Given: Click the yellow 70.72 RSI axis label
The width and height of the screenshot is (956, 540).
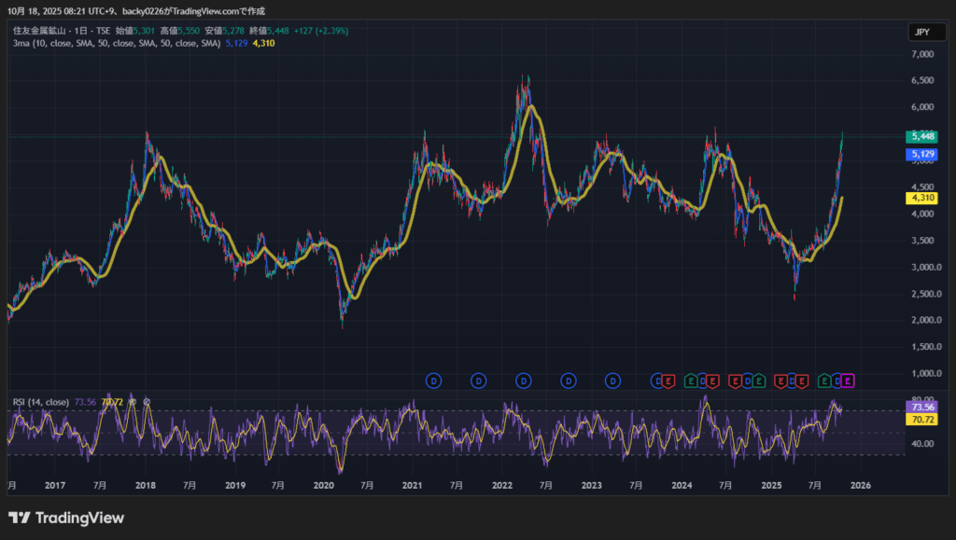Looking at the screenshot, I should pos(921,421).
